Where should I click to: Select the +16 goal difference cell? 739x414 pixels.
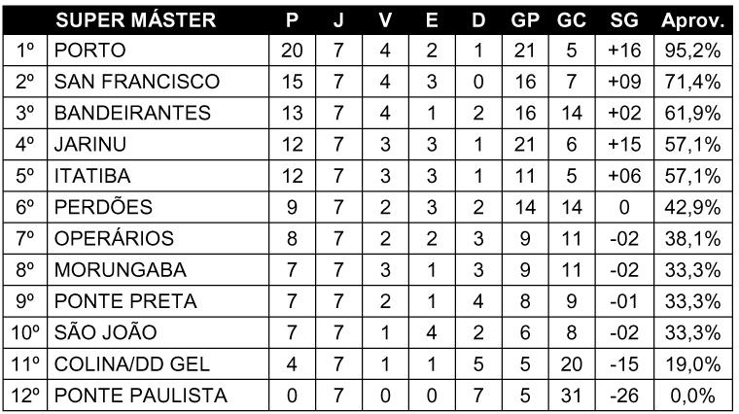pyautogui.click(x=624, y=51)
